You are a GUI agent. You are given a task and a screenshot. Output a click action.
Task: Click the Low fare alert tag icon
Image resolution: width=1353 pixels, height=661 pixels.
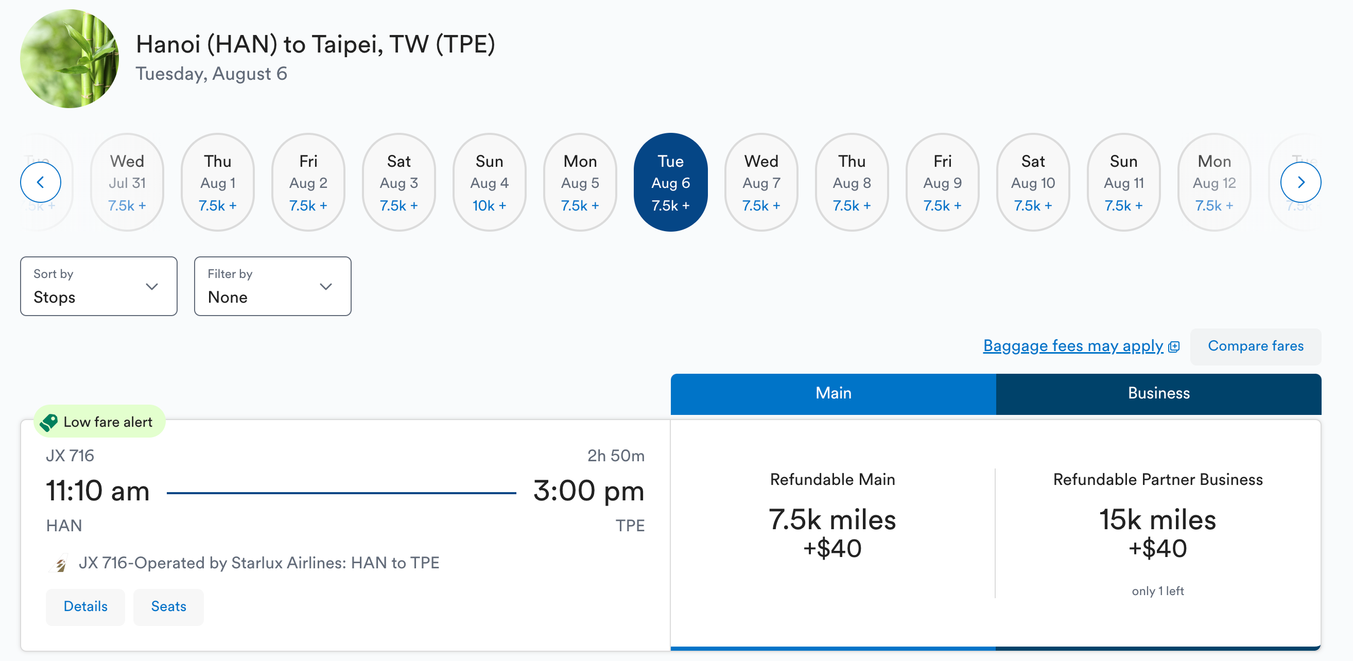coord(49,422)
